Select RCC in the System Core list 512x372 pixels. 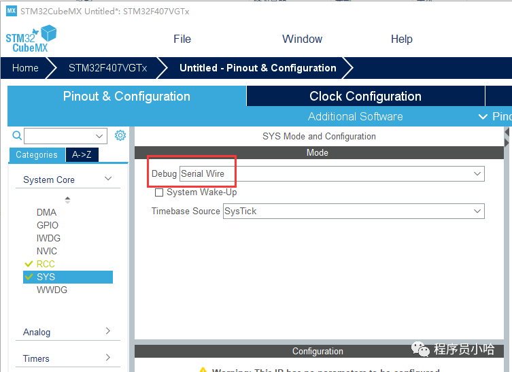pos(46,264)
